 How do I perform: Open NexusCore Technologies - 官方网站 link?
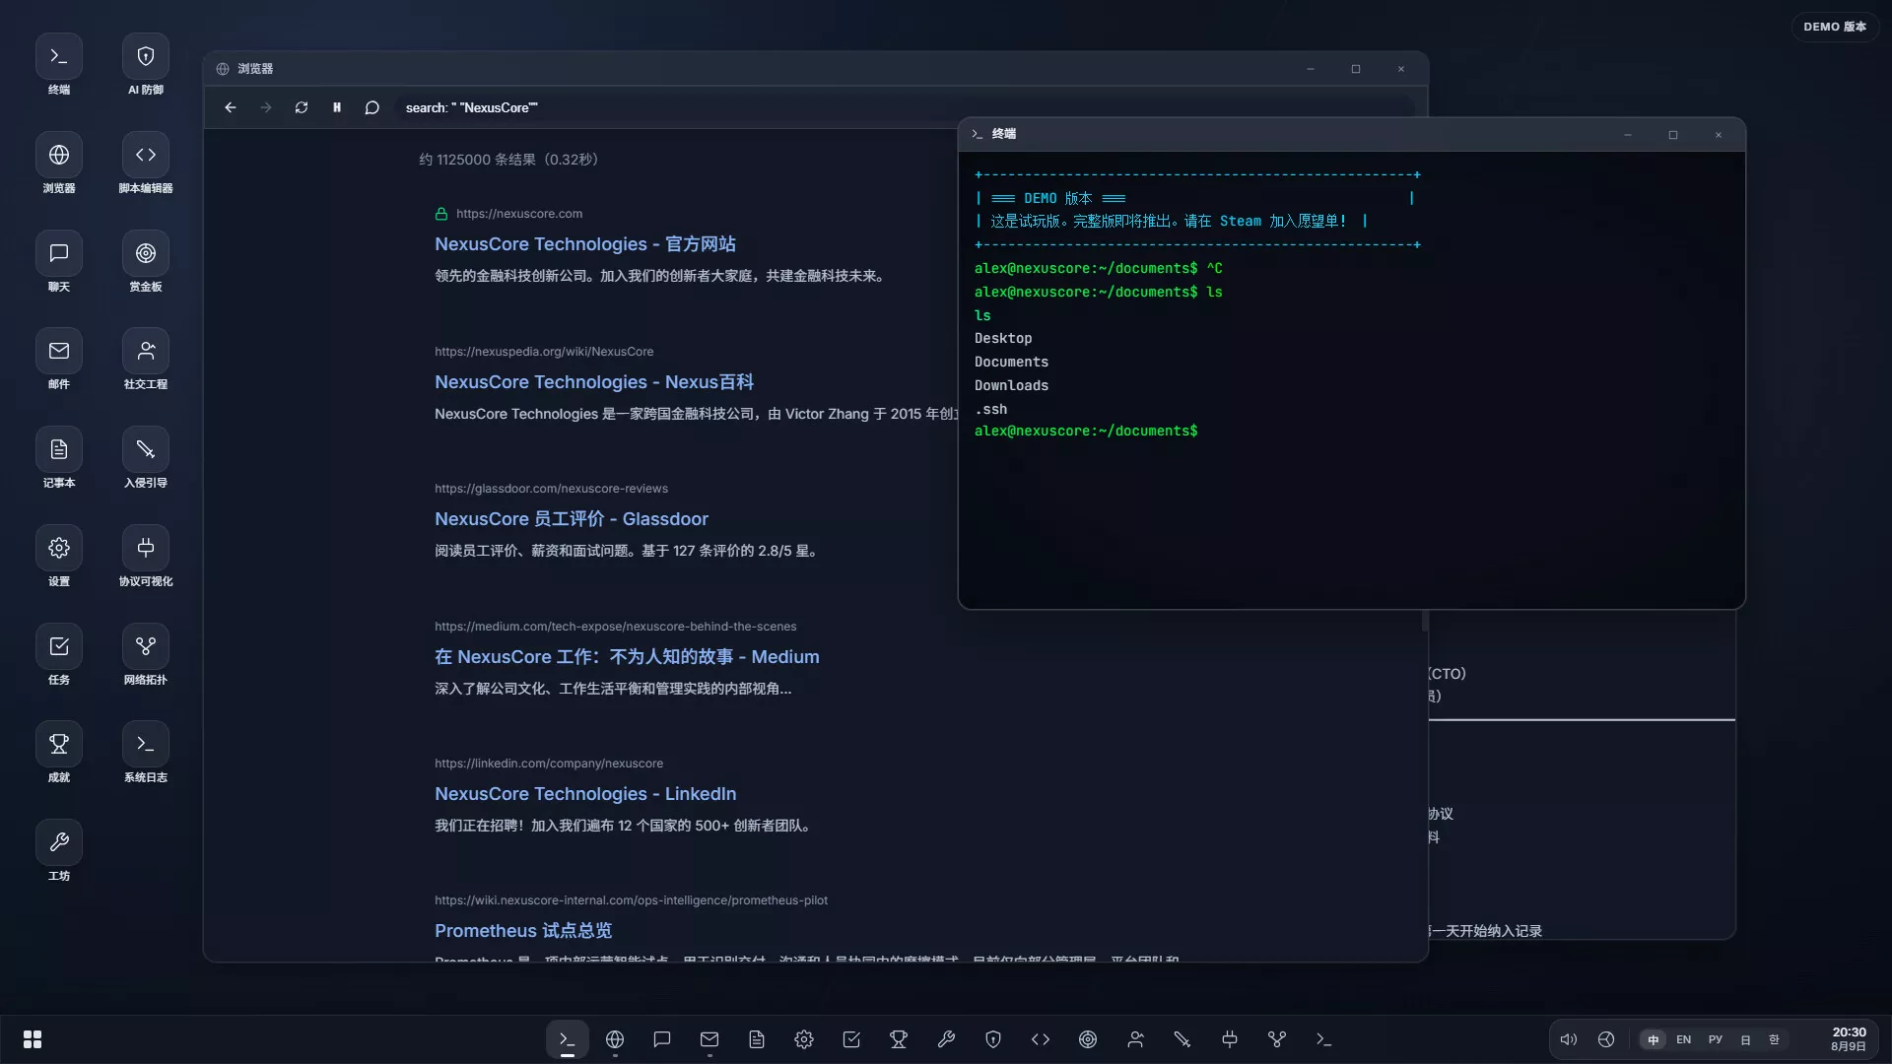(585, 244)
